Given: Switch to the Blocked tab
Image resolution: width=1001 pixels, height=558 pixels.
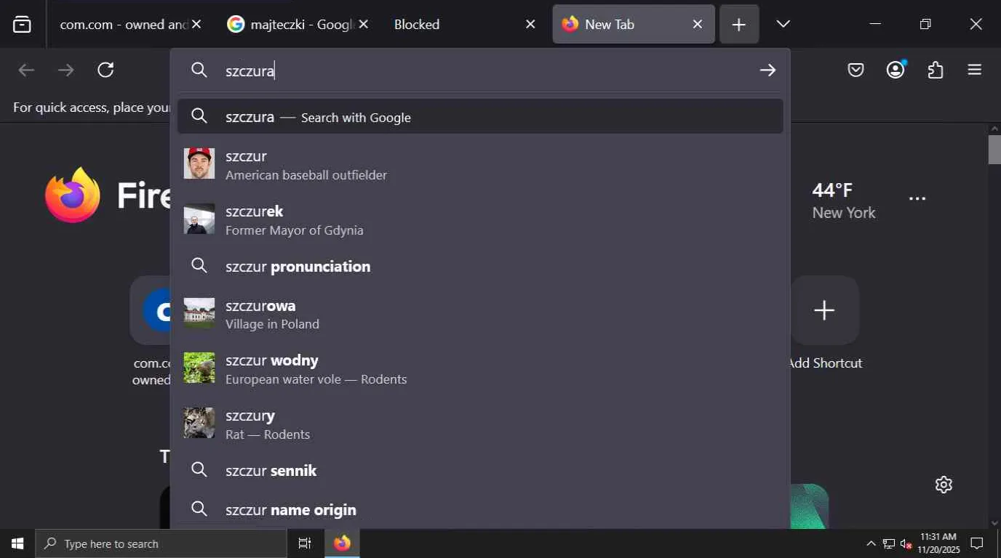Looking at the screenshot, I should click(x=451, y=24).
